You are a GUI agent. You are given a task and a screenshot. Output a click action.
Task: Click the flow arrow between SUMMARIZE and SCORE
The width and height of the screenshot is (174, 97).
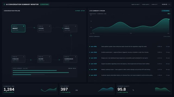click(x=59, y=60)
